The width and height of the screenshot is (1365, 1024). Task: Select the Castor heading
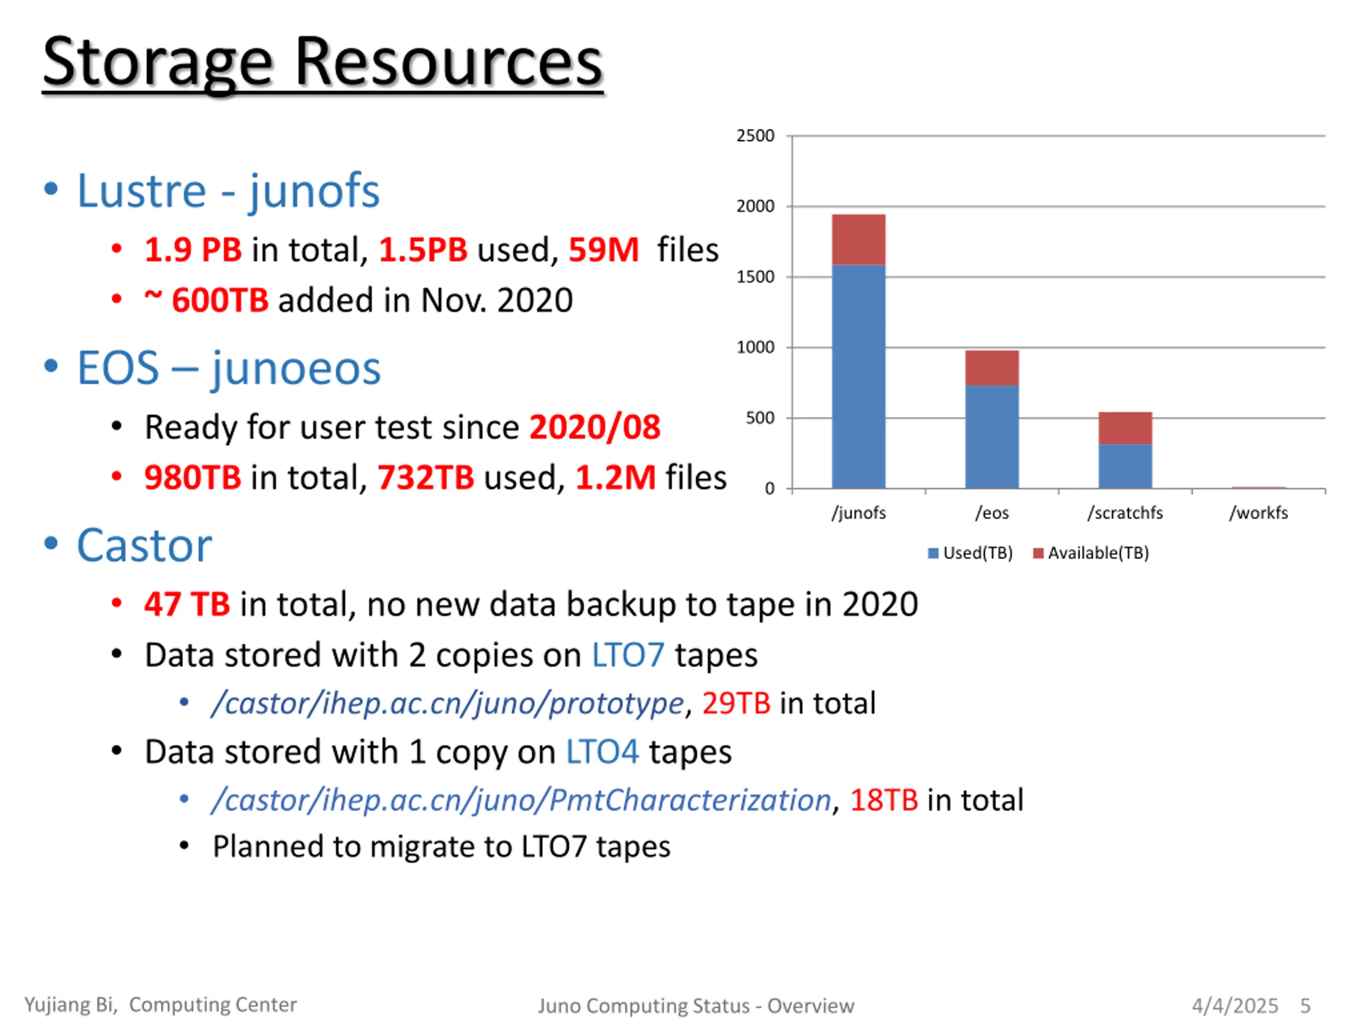[144, 546]
